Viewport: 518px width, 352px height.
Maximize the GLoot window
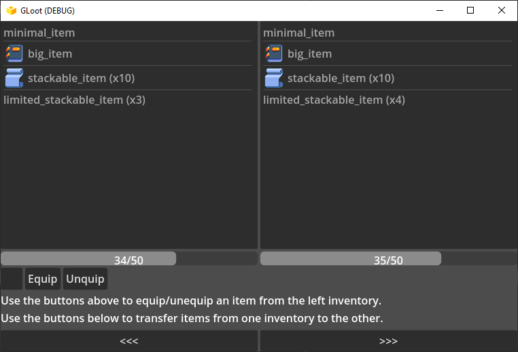tap(470, 11)
